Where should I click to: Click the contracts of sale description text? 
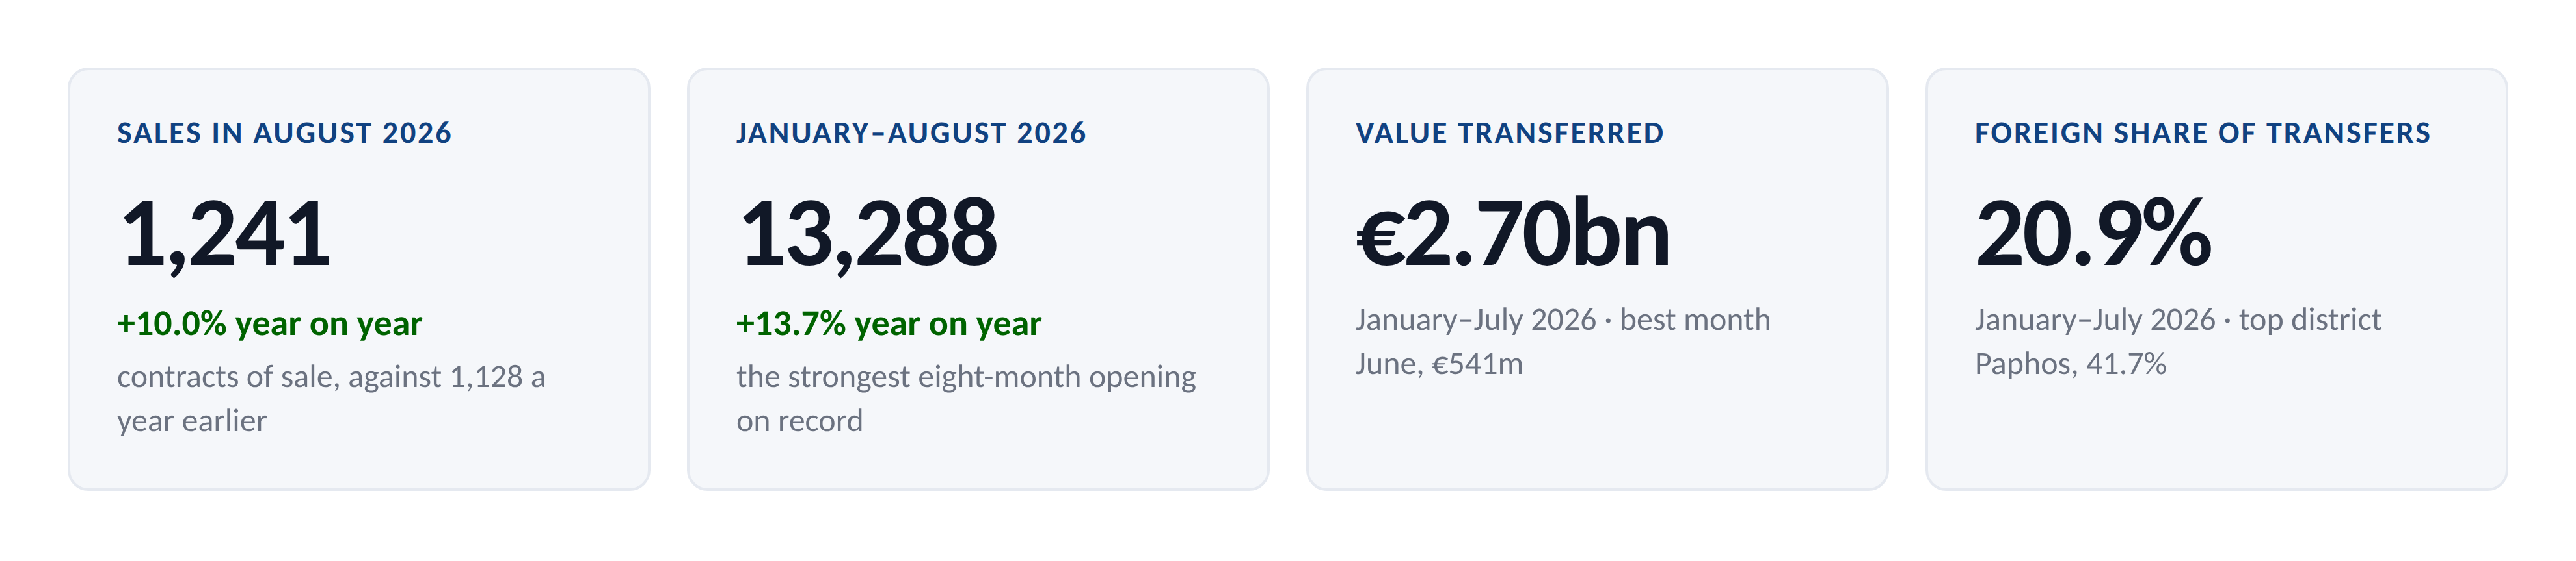[331, 398]
